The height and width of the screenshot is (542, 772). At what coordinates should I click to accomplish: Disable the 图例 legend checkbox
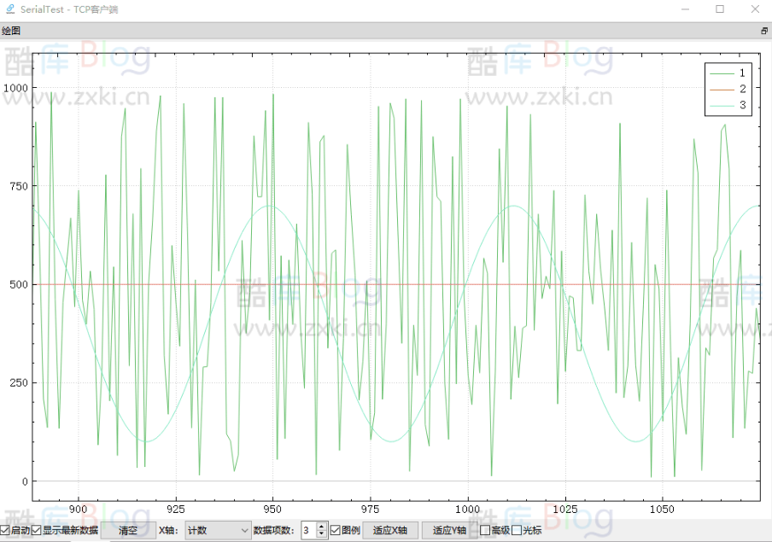point(335,530)
